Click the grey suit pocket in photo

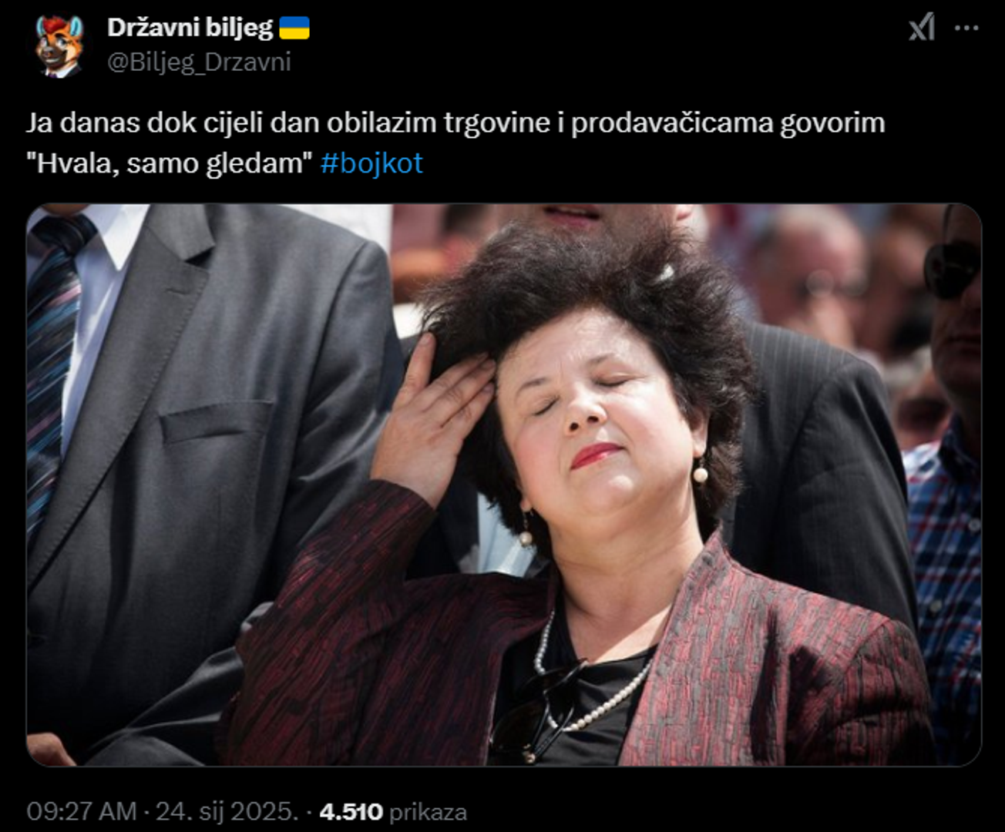(x=216, y=420)
